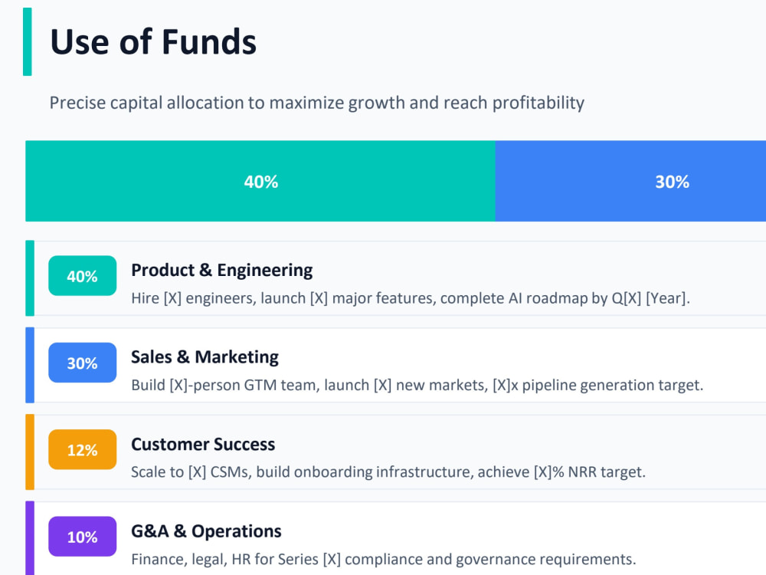The height and width of the screenshot is (575, 766).
Task: Click the 40% label inside the teal bar
Action: (261, 182)
